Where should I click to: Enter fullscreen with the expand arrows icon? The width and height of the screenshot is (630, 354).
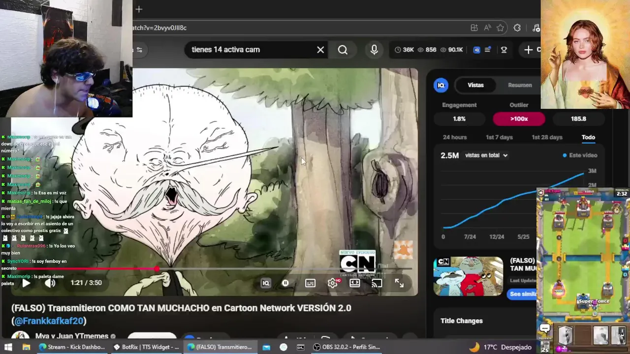399,283
